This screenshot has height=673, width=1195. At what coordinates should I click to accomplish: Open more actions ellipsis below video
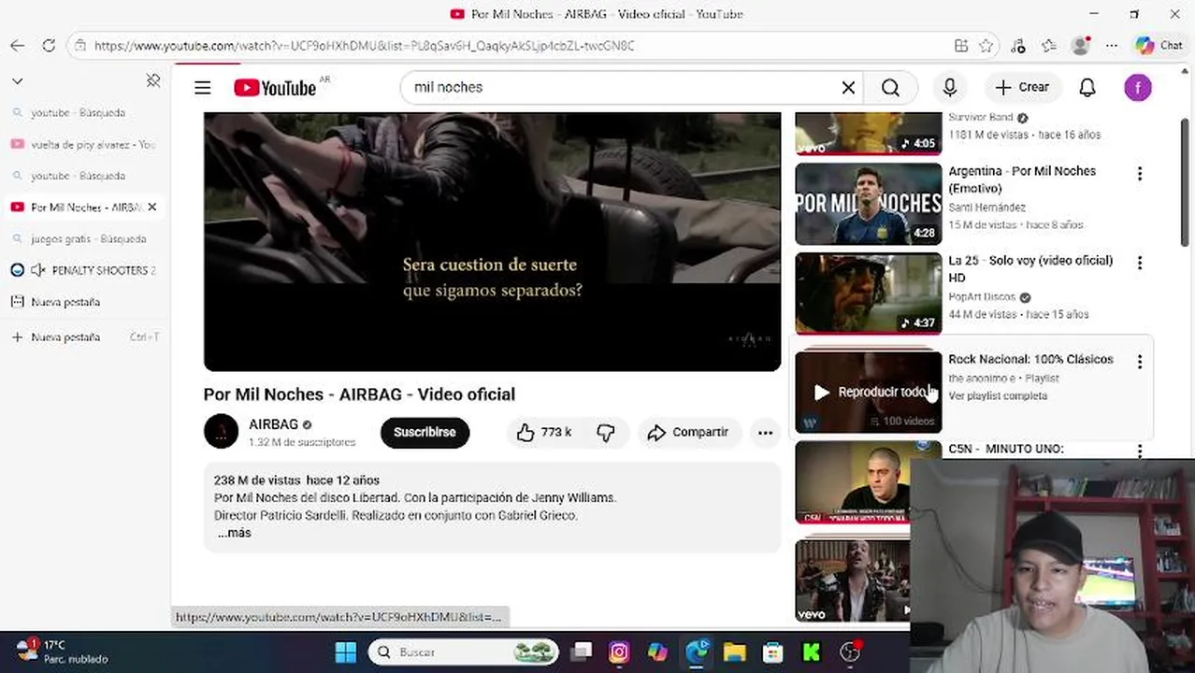tap(765, 432)
